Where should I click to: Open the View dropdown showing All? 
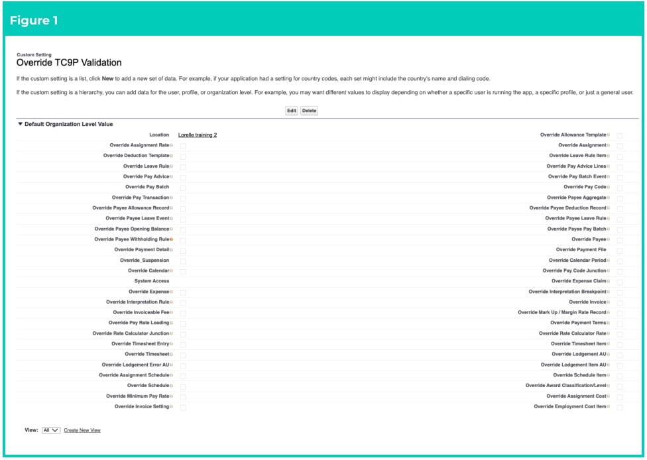point(51,430)
